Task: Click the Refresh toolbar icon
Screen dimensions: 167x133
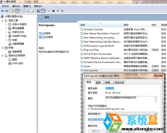Action: click(28, 11)
